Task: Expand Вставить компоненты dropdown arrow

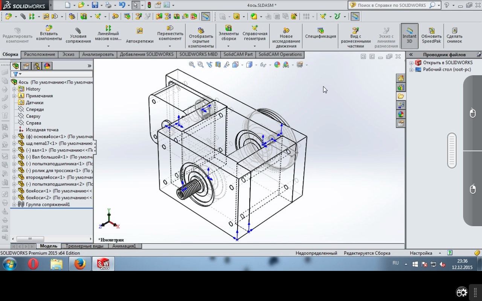Action: (x=49, y=46)
